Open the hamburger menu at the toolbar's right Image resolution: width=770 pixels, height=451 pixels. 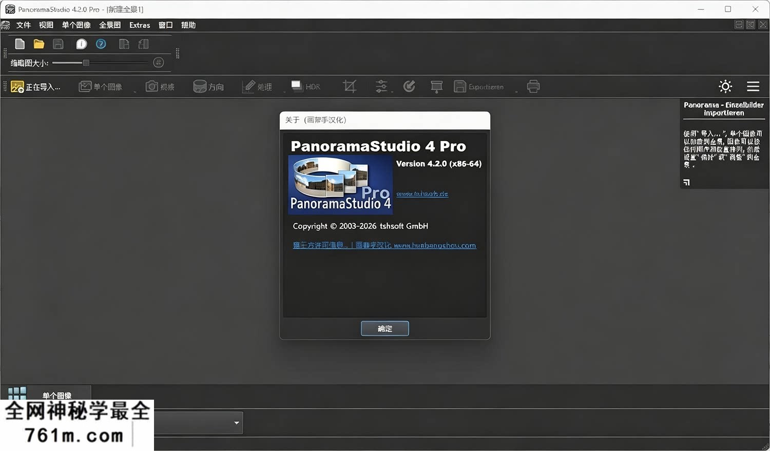point(753,86)
